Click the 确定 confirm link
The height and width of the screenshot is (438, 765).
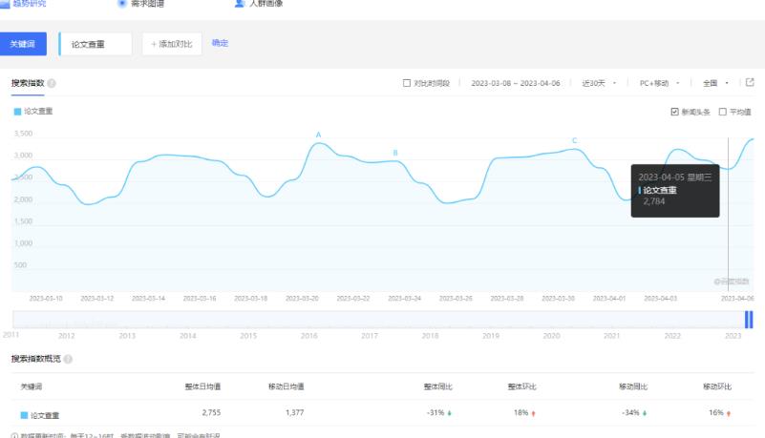(x=220, y=43)
